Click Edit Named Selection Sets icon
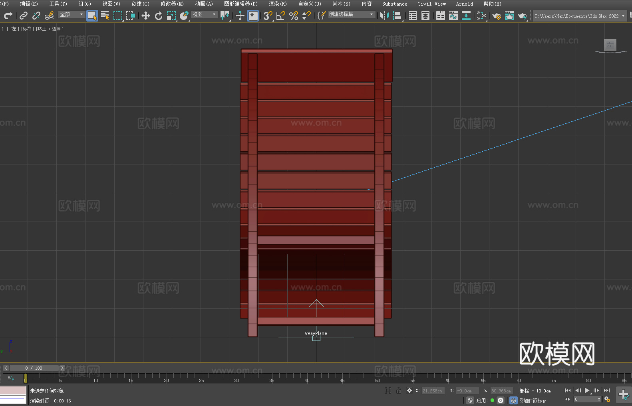This screenshot has height=406, width=632. pos(321,16)
